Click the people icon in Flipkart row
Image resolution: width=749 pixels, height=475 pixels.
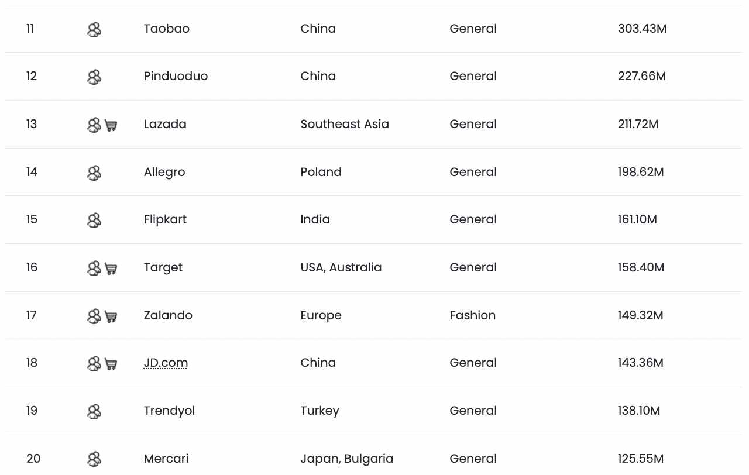click(x=94, y=221)
